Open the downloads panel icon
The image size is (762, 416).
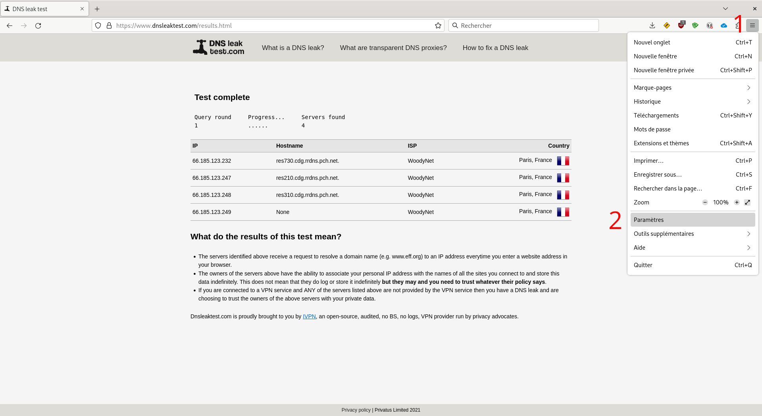pos(652,25)
